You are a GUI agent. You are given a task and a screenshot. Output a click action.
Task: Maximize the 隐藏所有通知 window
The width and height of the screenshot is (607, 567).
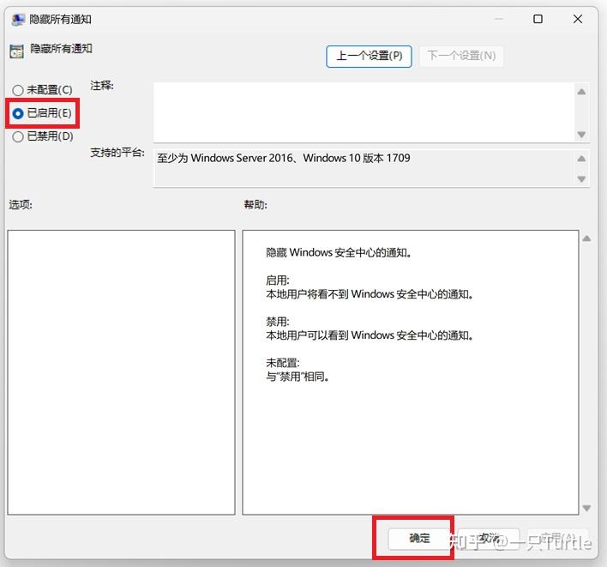coord(538,19)
